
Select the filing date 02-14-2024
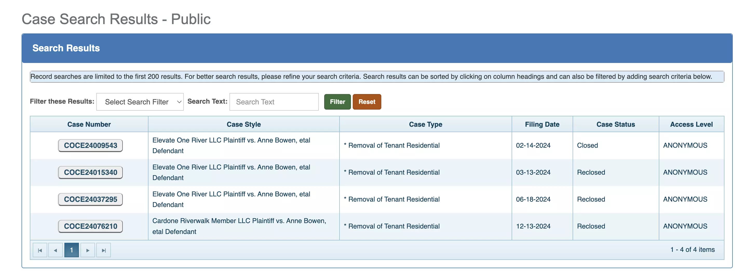tap(533, 145)
